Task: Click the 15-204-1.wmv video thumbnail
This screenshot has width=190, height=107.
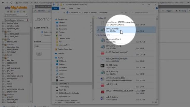Action: (102, 66)
